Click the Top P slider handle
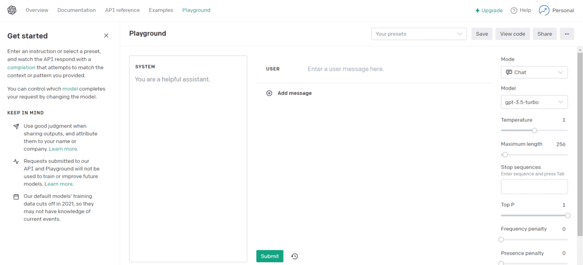The image size is (583, 265). click(568, 215)
